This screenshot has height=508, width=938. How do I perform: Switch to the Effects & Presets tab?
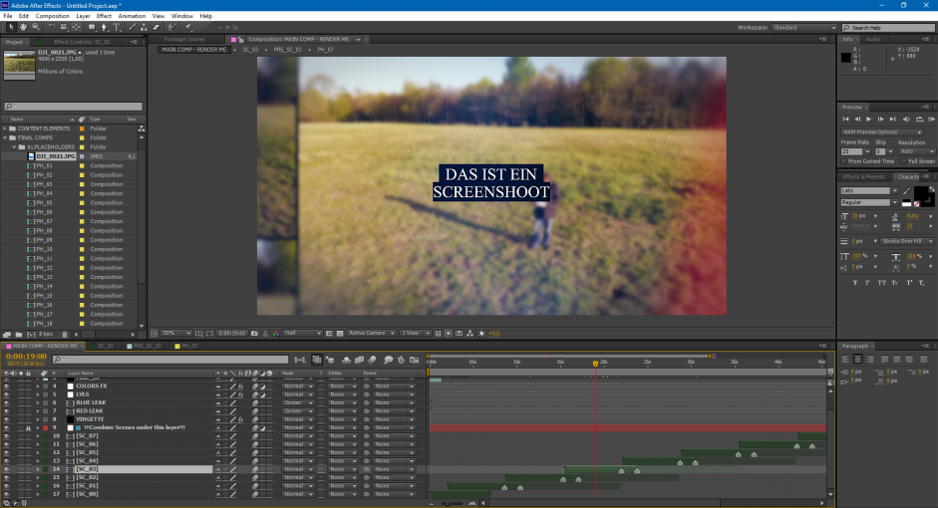pos(863,176)
